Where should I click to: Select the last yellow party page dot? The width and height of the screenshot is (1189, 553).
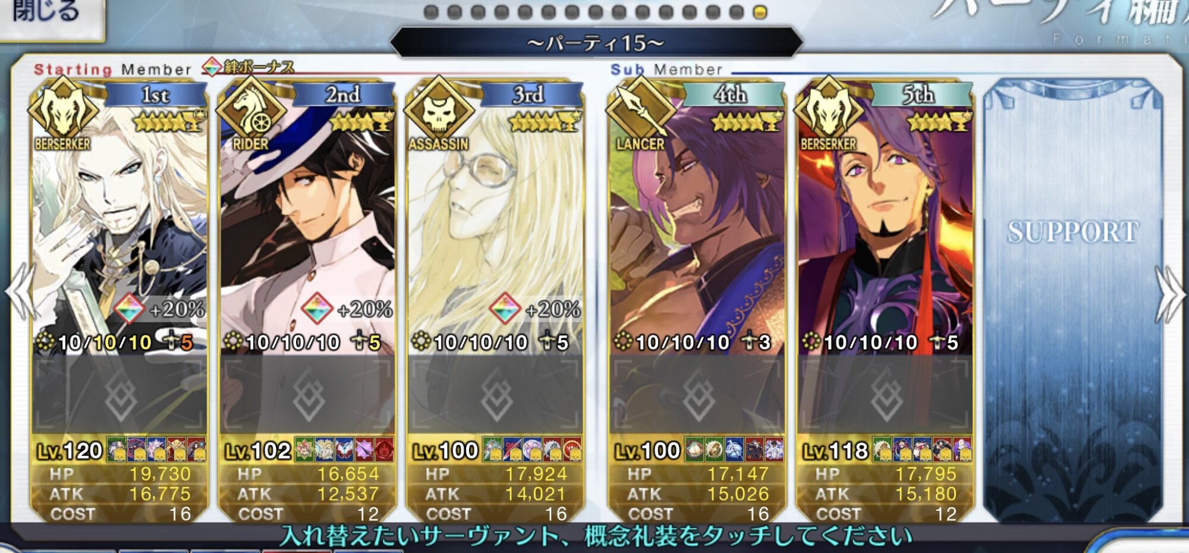pyautogui.click(x=760, y=12)
